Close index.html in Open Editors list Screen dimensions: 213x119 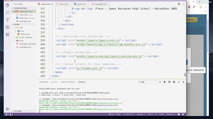(15, 12)
